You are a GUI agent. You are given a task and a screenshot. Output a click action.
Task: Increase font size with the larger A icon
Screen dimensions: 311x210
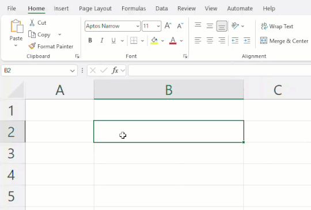pos(168,26)
